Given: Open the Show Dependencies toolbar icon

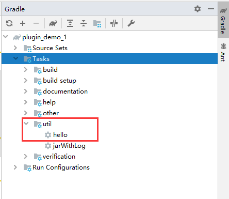Looking at the screenshot, I should pyautogui.click(x=97, y=24).
